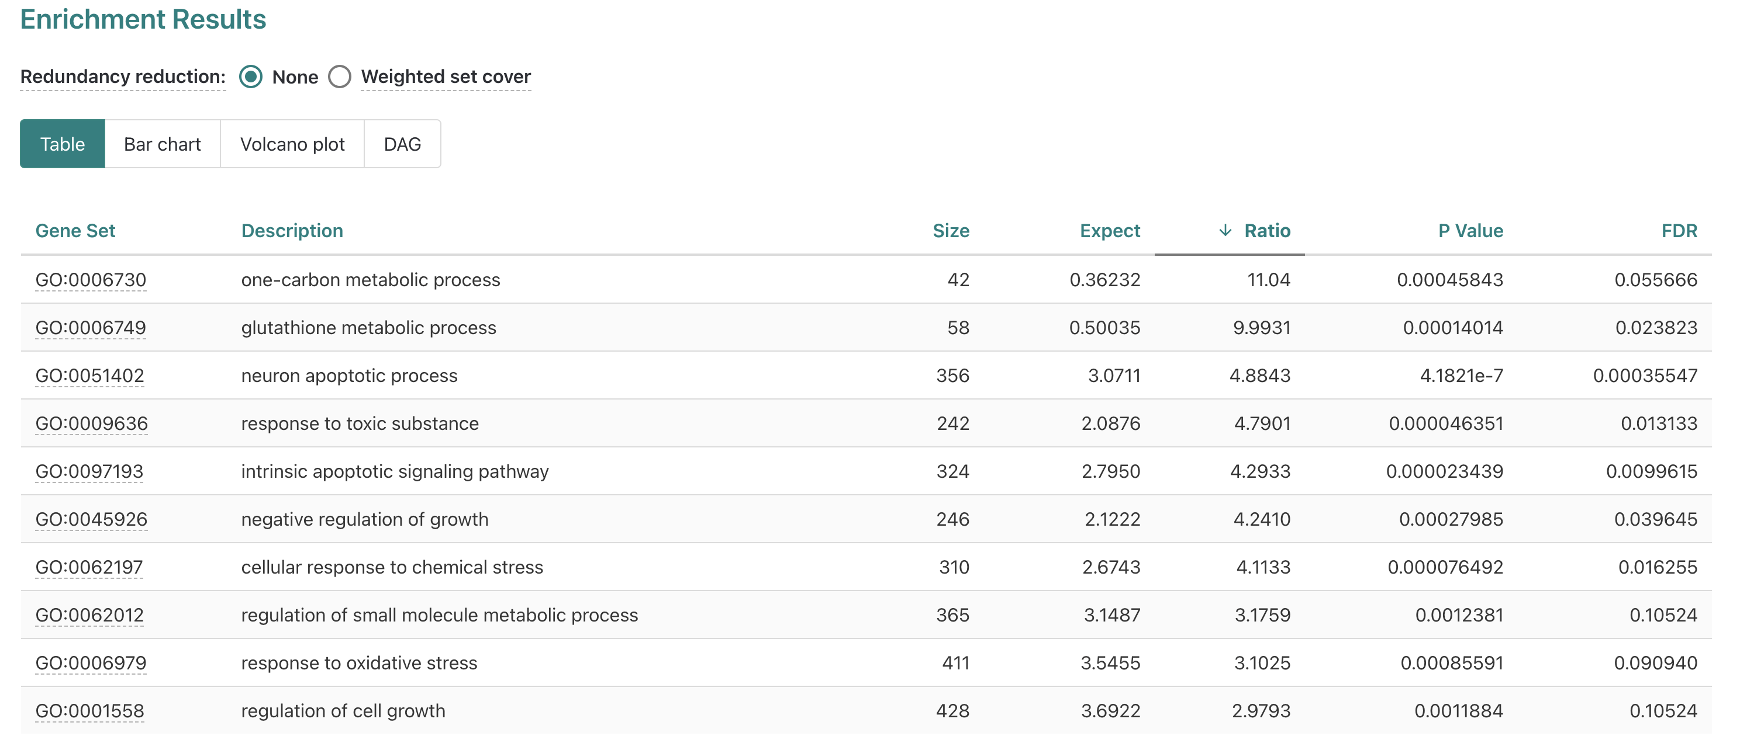Select Weighted set cover radio option
This screenshot has width=1740, height=750.
click(340, 77)
